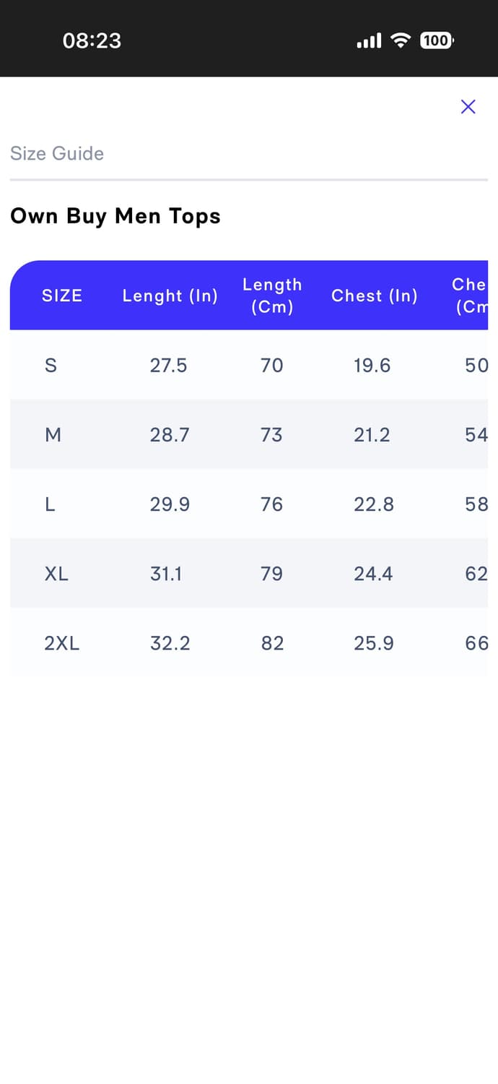
Task: Select the M size row label
Action: pyautogui.click(x=53, y=434)
